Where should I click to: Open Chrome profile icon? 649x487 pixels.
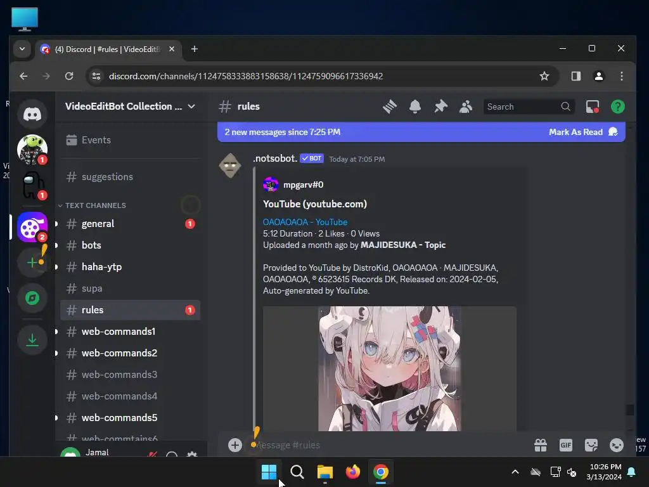click(x=598, y=76)
